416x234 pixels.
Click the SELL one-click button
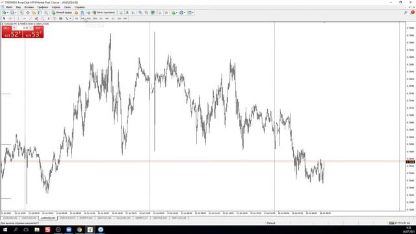(x=12, y=32)
